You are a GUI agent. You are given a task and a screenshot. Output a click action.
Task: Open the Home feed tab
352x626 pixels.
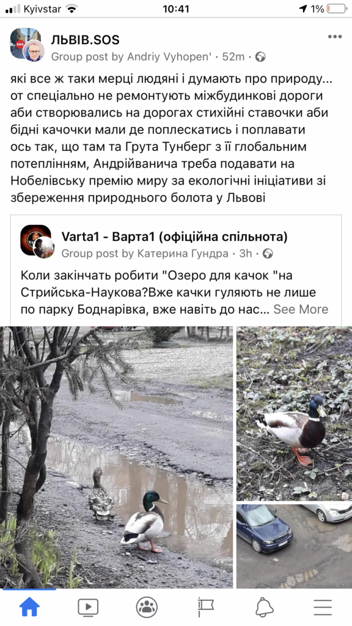click(29, 607)
